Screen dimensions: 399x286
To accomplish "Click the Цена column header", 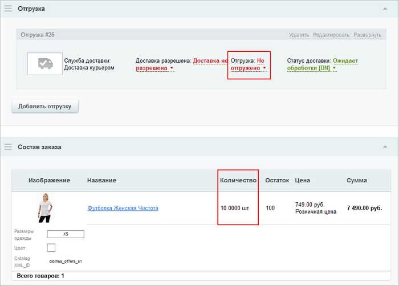I will click(x=303, y=180).
